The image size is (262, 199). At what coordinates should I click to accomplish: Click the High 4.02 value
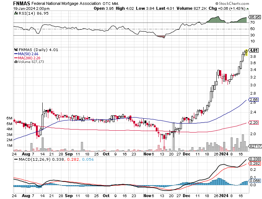coord(125,8)
